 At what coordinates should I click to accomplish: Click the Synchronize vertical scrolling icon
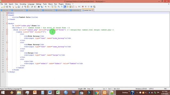coord(52,7)
